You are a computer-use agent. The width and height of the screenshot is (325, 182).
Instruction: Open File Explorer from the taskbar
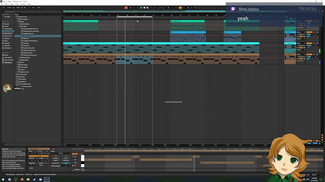[x=28, y=179]
